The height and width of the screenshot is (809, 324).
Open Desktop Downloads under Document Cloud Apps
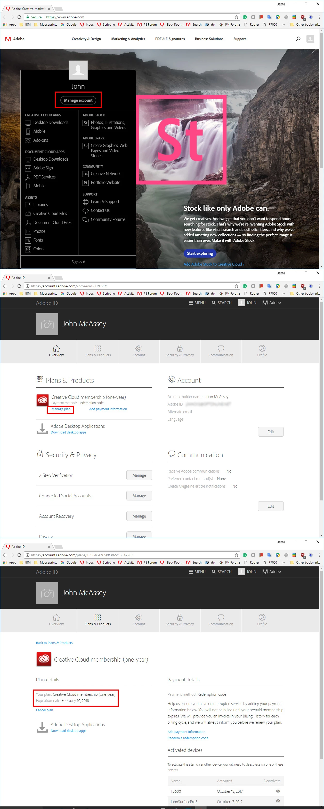click(x=47, y=159)
